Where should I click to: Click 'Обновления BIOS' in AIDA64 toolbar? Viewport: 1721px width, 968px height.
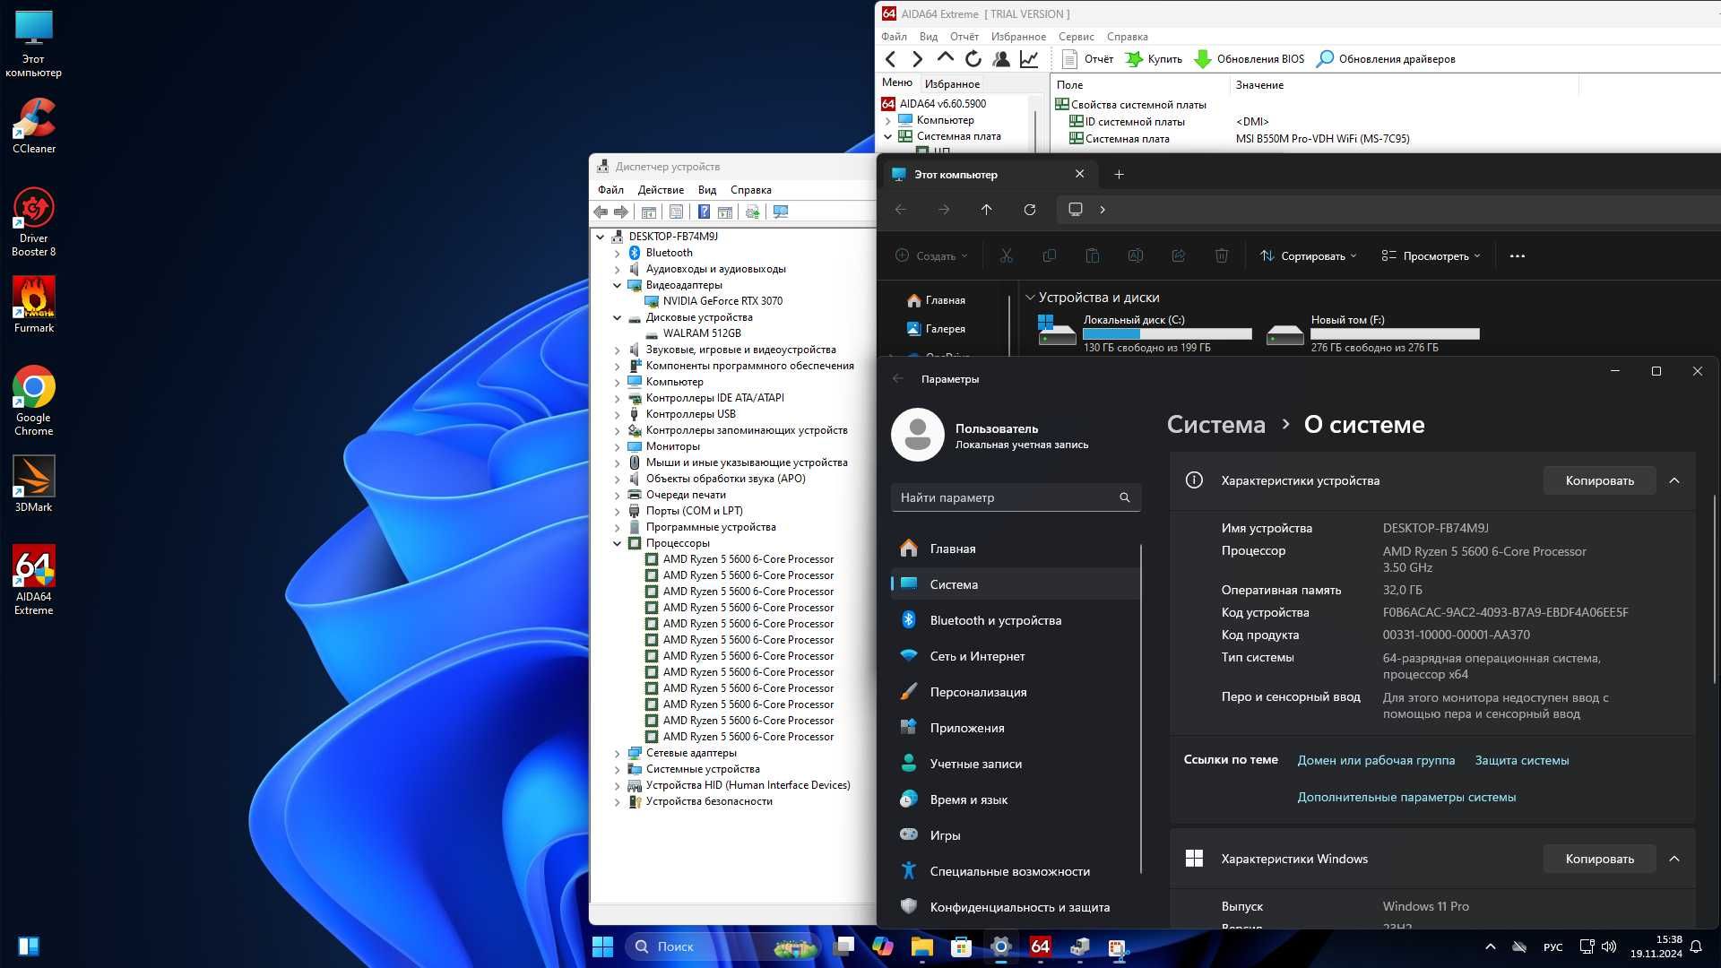(1250, 59)
